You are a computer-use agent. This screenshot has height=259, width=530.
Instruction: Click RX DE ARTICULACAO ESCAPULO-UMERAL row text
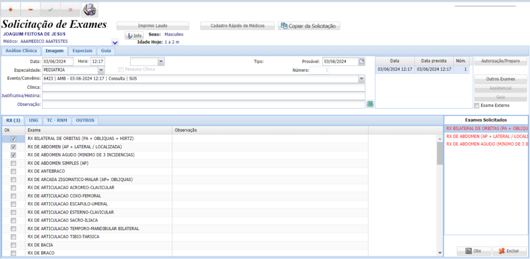click(x=68, y=204)
